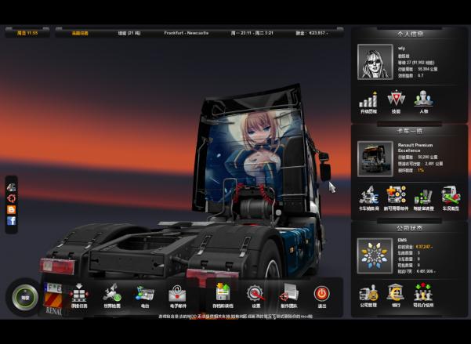Screen dimensions: 471x344
Task: Open the truck dealer icon
Action: 368,195
